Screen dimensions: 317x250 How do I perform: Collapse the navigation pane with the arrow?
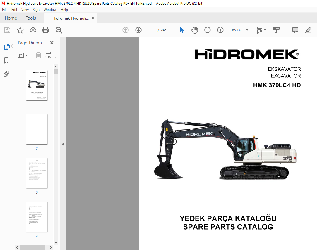point(63,144)
